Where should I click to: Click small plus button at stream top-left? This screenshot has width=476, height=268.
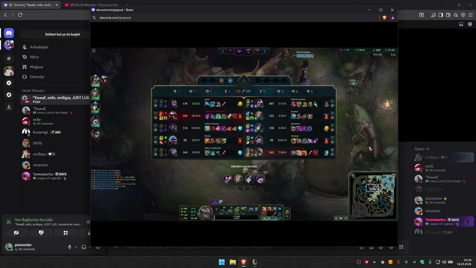coord(94,51)
